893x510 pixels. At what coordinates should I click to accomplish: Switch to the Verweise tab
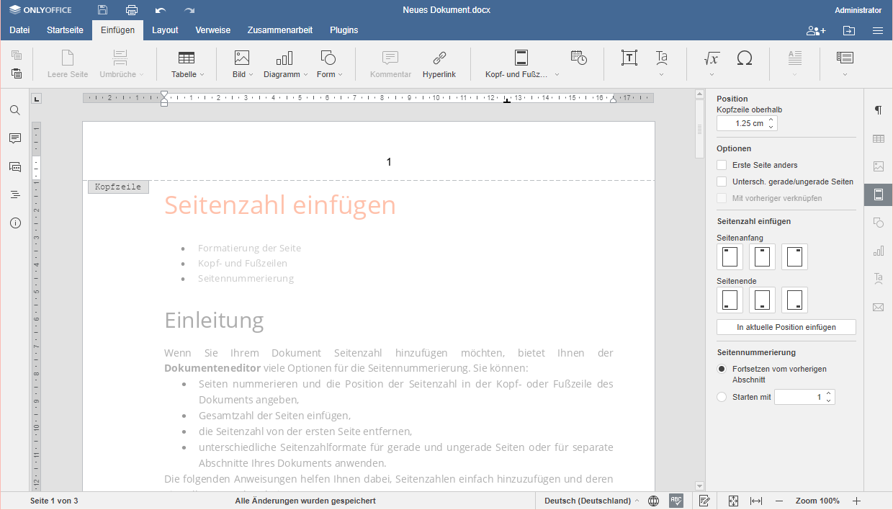[x=213, y=30]
